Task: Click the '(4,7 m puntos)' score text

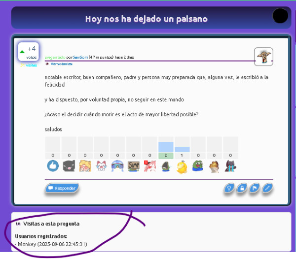Action: point(101,57)
